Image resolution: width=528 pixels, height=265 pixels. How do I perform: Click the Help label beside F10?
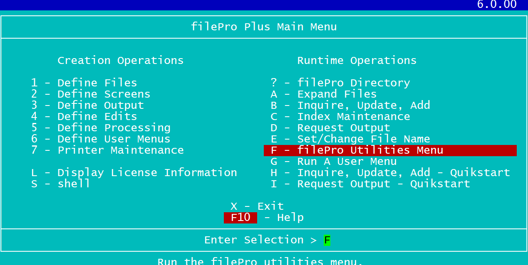point(290,218)
